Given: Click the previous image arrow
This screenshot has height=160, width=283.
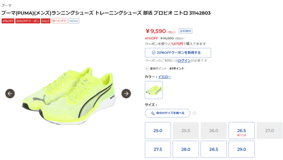Looking at the screenshot, I should coord(10,94).
